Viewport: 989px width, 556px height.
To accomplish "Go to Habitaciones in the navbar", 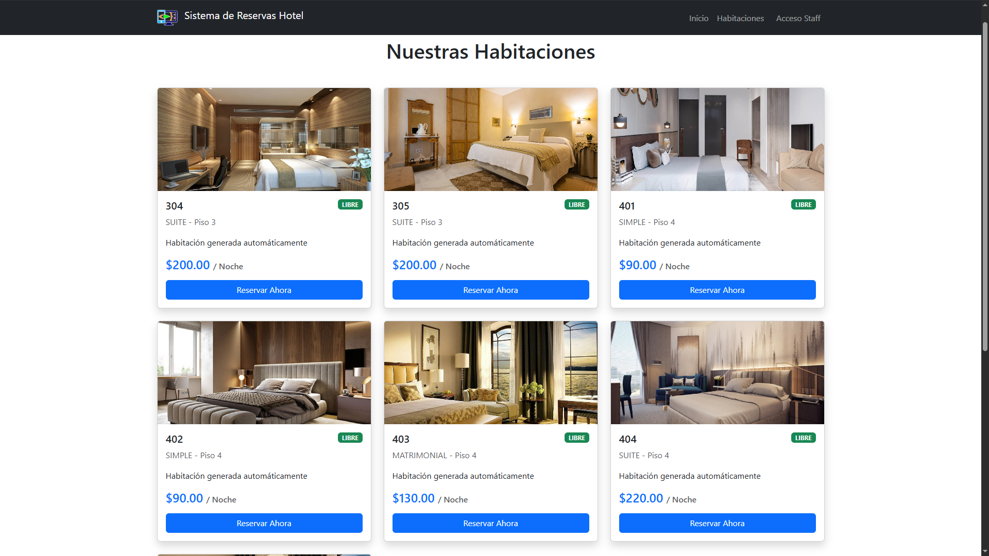I will coord(740,18).
